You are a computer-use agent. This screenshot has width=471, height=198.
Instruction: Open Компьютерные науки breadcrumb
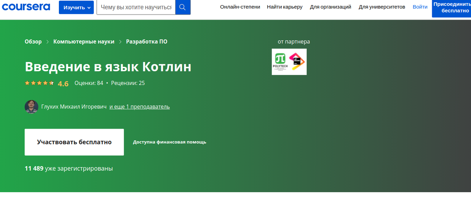[84, 42]
